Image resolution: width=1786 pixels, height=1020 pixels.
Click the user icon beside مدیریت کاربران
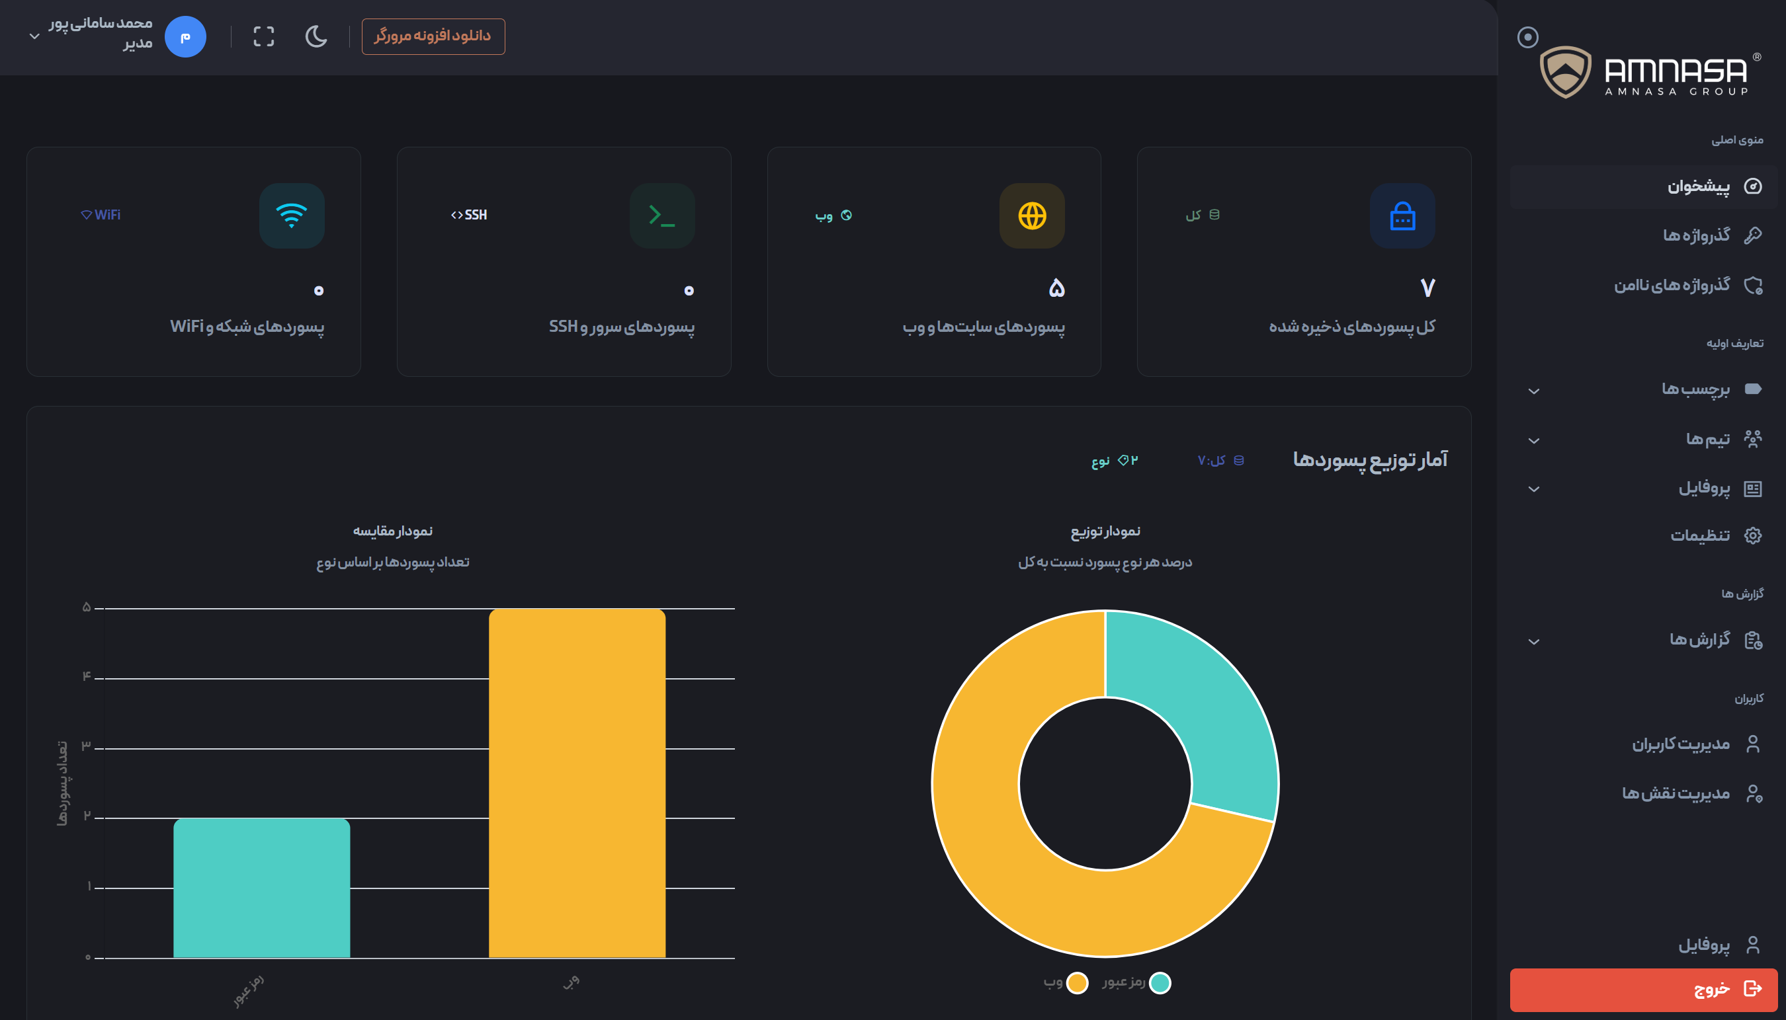pyautogui.click(x=1752, y=744)
